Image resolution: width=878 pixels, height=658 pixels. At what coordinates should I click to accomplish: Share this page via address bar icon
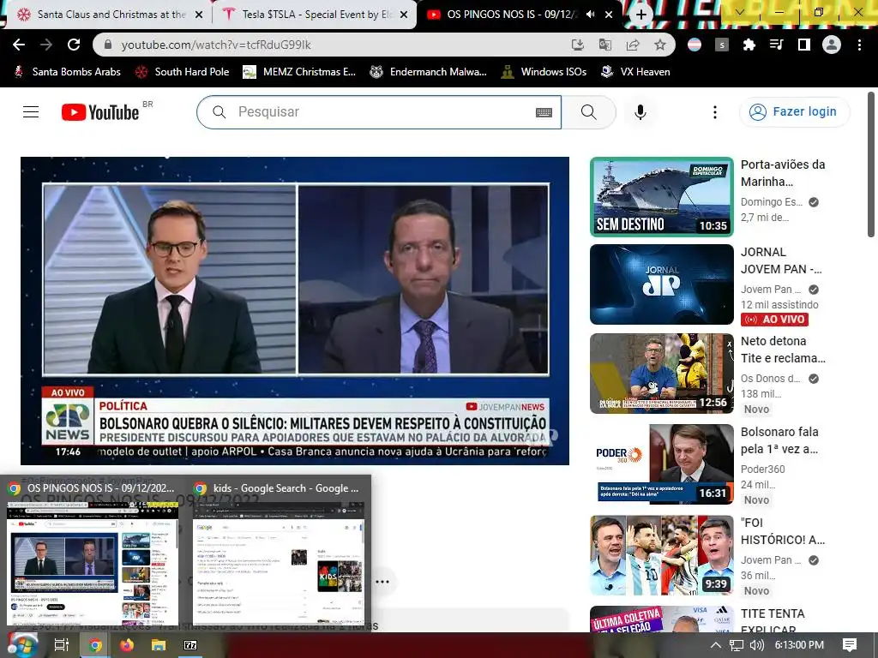(633, 45)
